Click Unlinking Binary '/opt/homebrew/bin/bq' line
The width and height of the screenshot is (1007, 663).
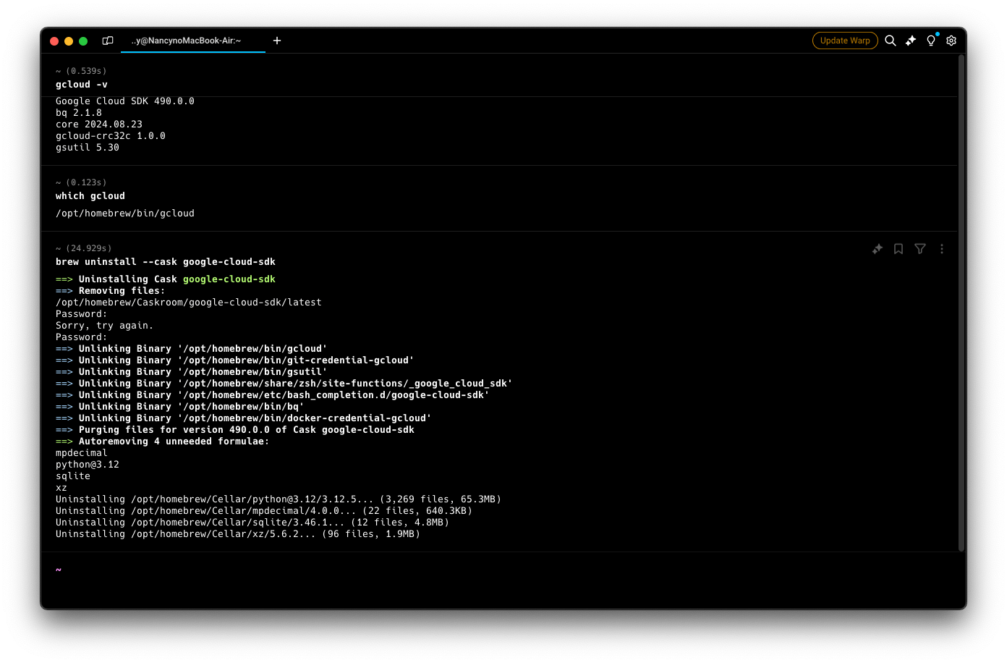point(180,407)
